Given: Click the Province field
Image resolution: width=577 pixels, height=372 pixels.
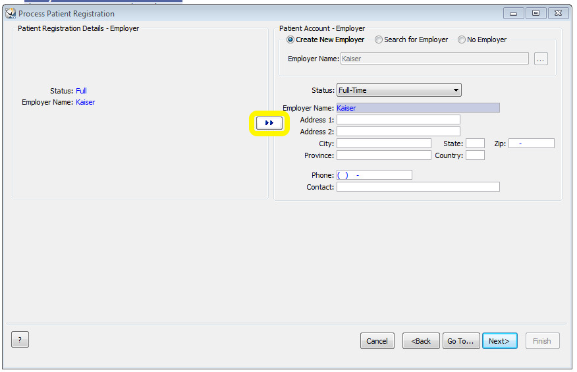Looking at the screenshot, I should coord(384,155).
